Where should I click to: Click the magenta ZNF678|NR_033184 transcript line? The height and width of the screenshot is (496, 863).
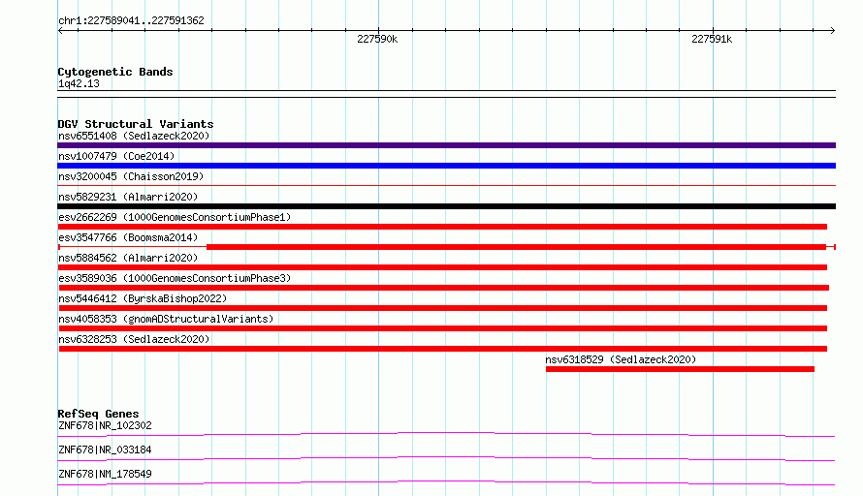pos(446,458)
